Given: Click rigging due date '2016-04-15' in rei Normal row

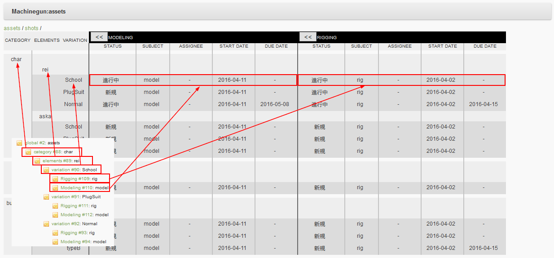Looking at the screenshot, I should click(x=484, y=104).
